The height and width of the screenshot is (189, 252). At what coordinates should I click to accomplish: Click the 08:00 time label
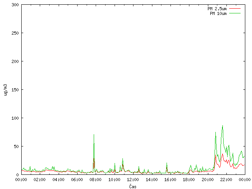[95, 180]
